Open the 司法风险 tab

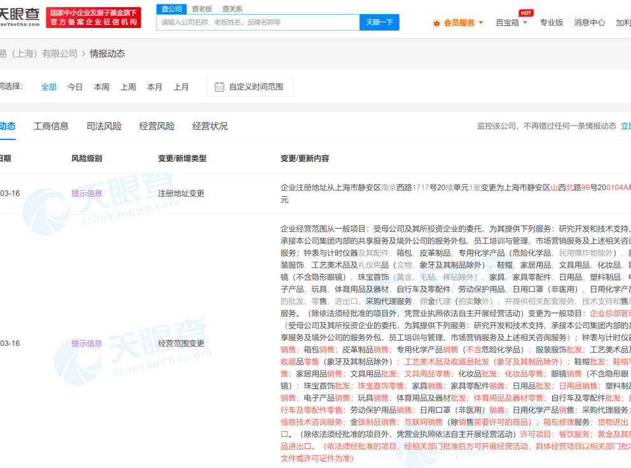point(104,126)
